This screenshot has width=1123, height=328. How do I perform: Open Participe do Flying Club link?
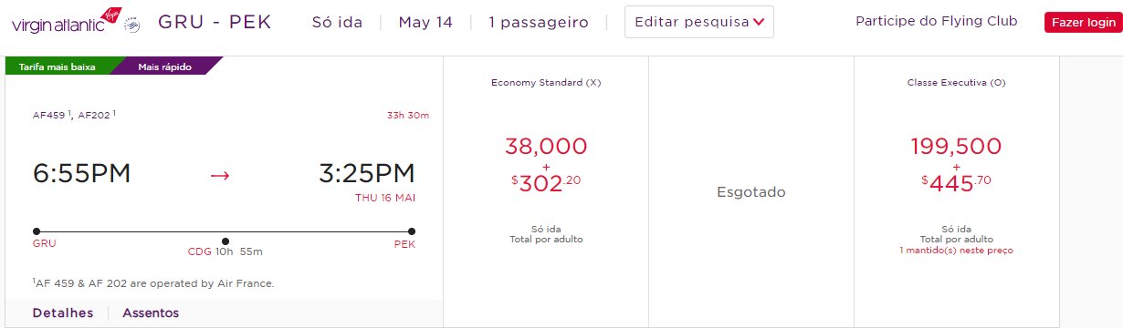(x=936, y=21)
